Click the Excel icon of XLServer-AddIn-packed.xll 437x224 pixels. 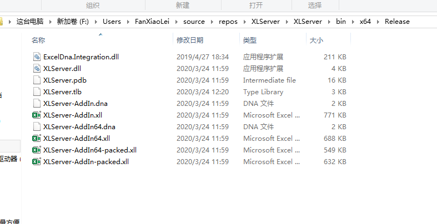click(37, 162)
